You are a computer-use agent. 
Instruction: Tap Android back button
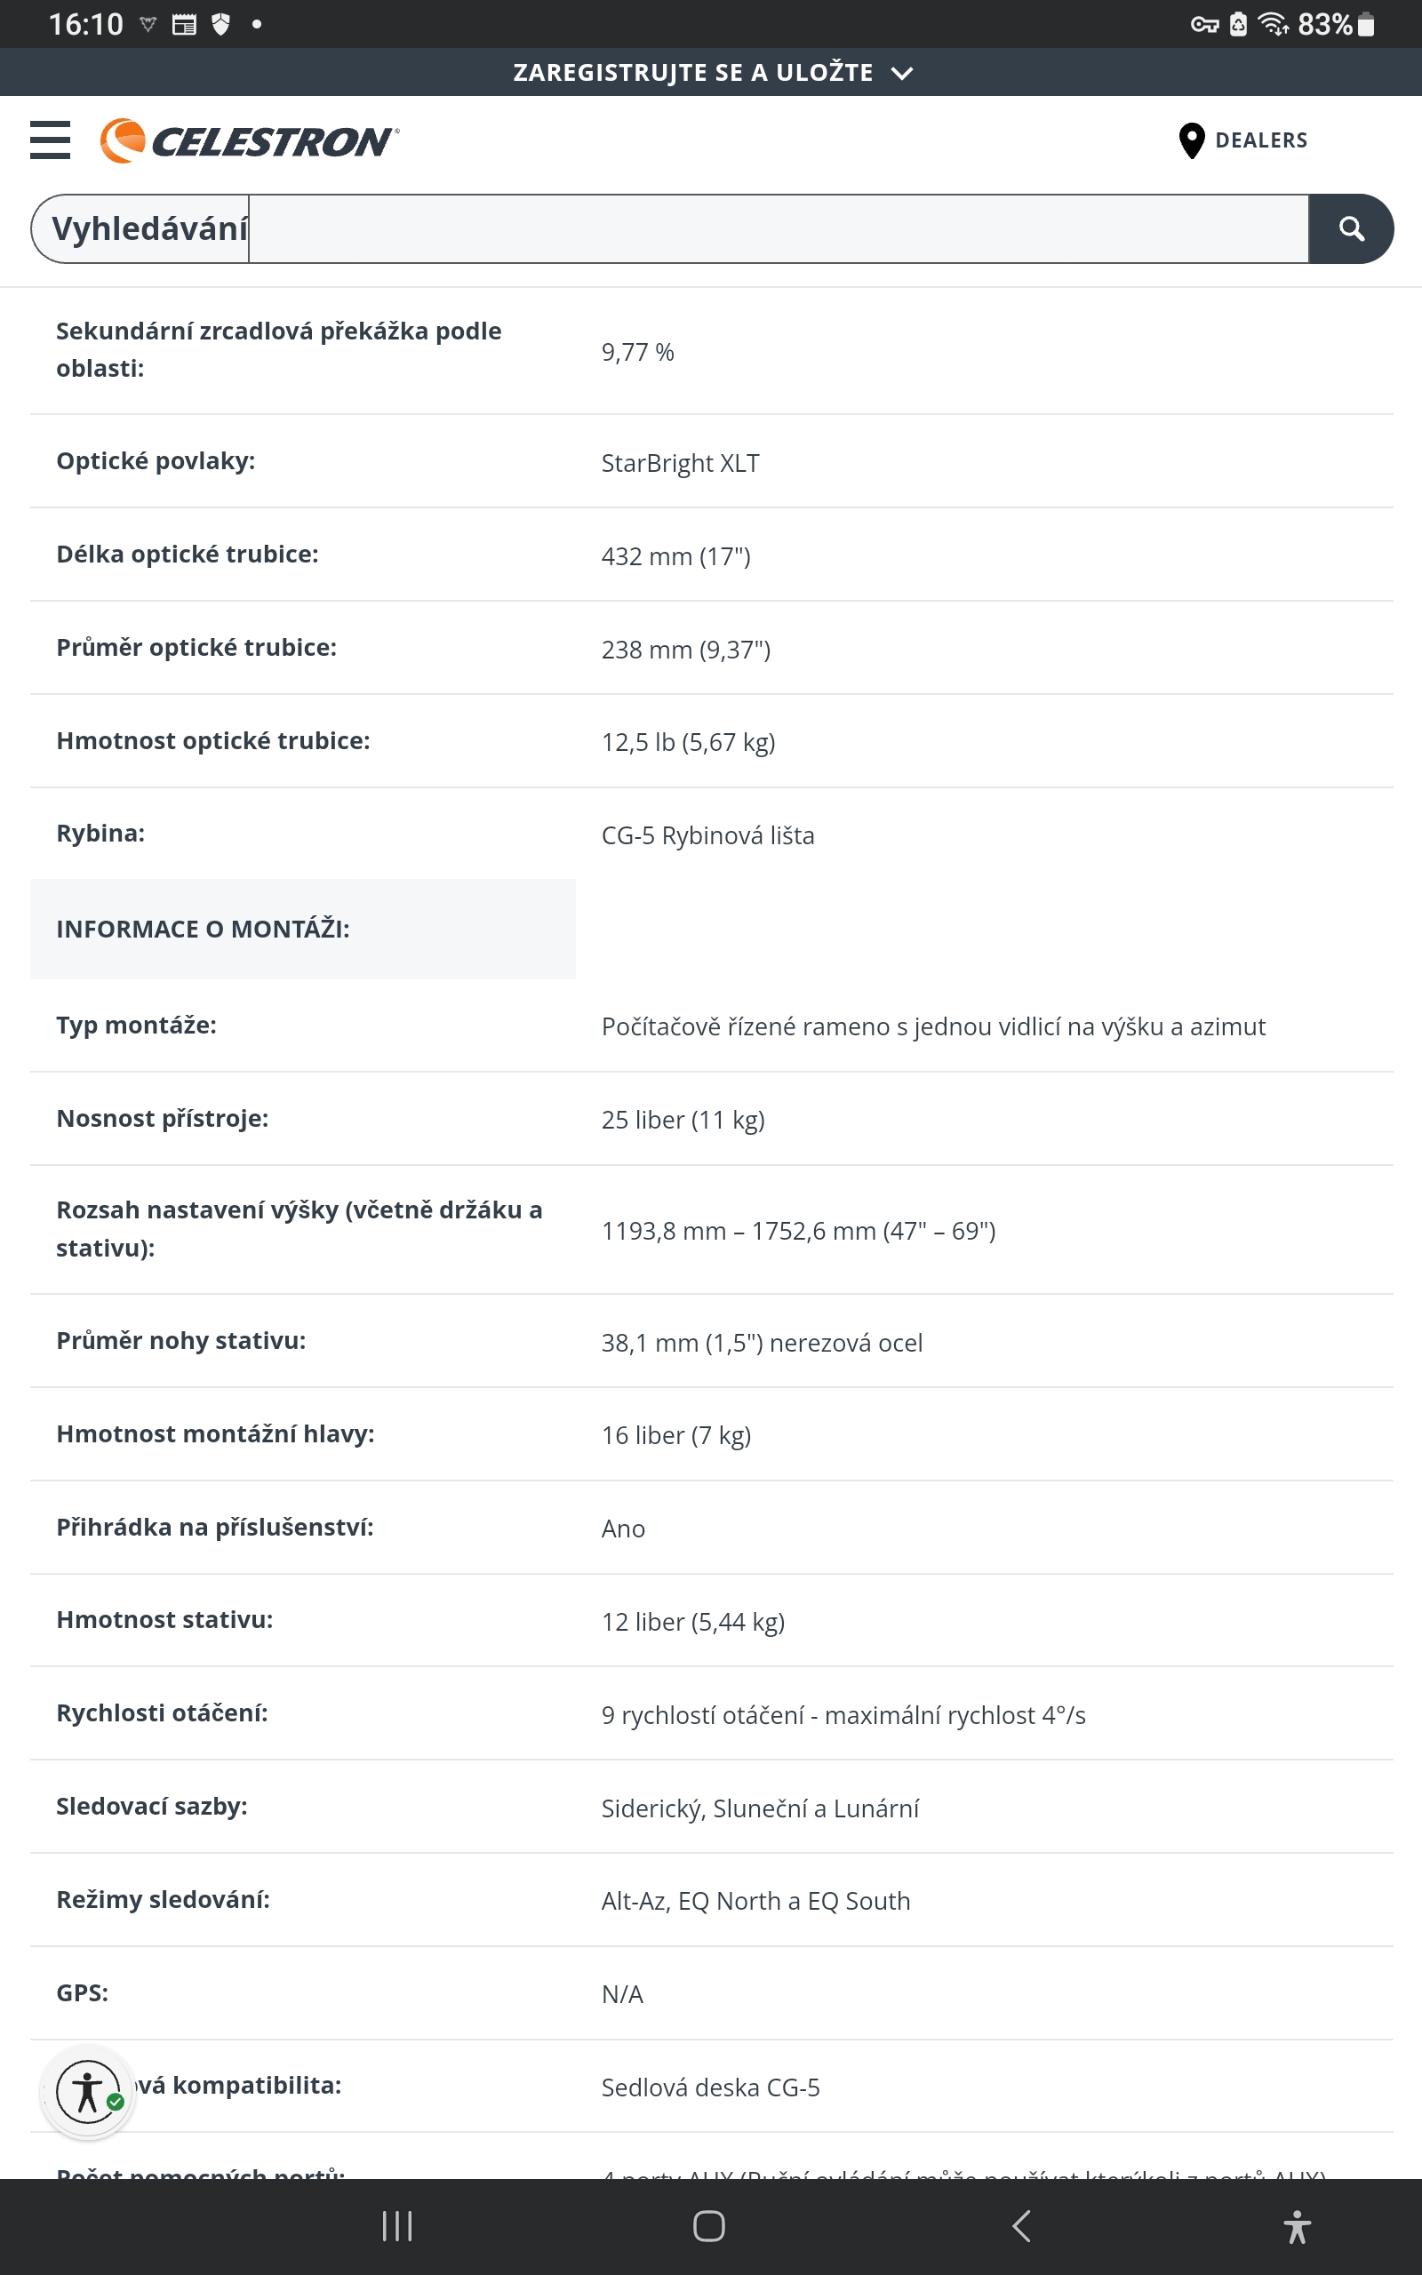(x=1021, y=2226)
